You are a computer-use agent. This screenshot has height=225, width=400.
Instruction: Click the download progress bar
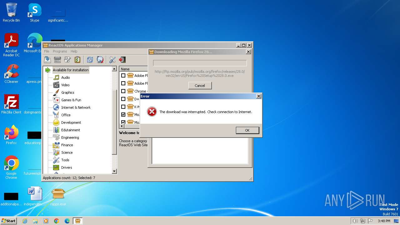point(200,63)
